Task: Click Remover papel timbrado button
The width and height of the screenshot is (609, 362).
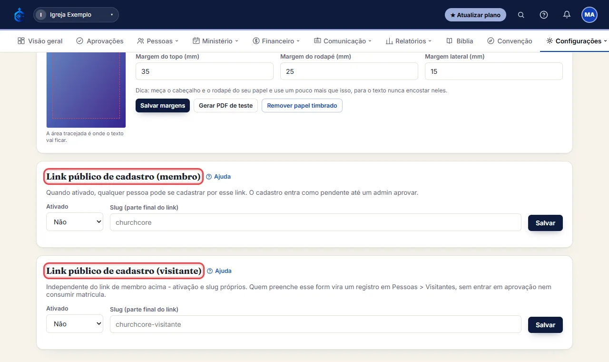Action: pyautogui.click(x=302, y=105)
